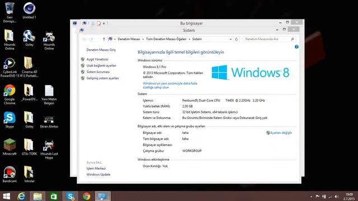The image size is (358, 201).
Task: Open the volume speaker icon in the tray
Action: coord(337,197)
